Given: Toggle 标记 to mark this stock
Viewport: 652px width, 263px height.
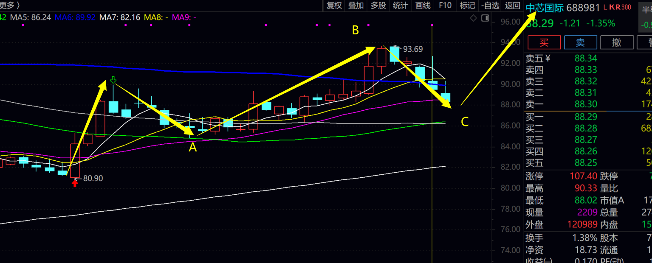Looking at the screenshot, I should [x=467, y=6].
